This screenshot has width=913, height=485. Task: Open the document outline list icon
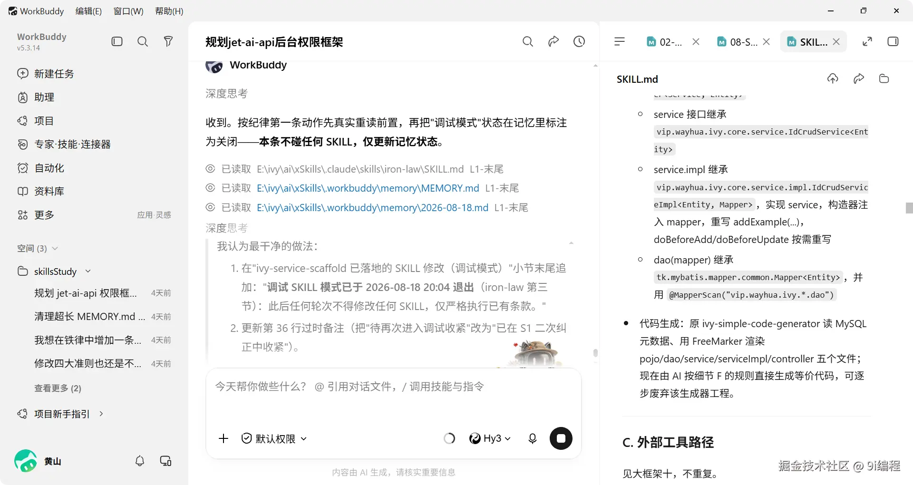click(620, 41)
